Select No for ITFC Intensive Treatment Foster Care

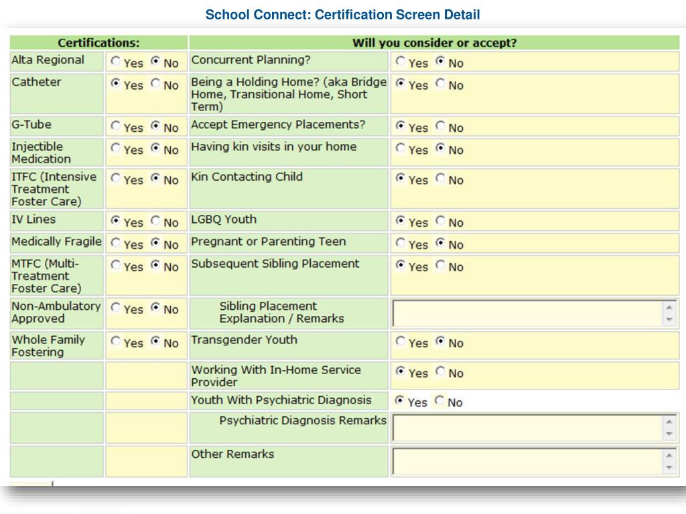155,178
